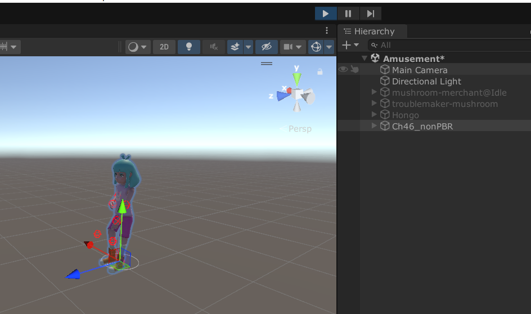Toggle scene effects (skybox/fog) icon
Image resolution: width=531 pixels, height=314 pixels.
235,47
